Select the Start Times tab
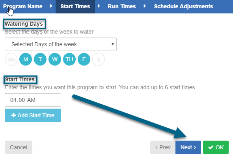 click(x=75, y=7)
